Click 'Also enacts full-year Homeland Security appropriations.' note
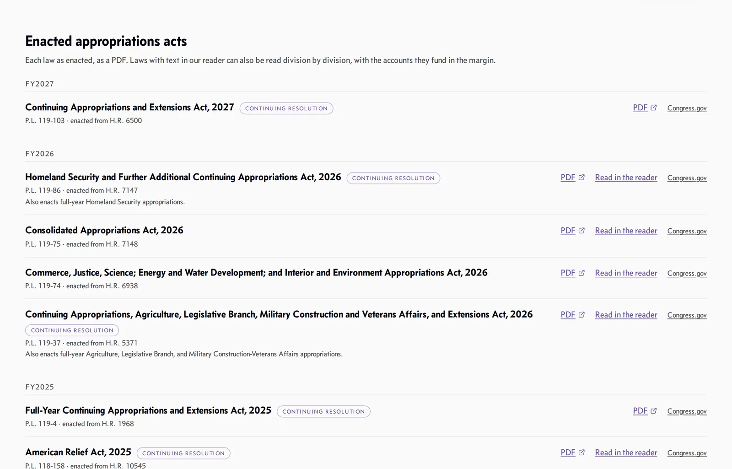Image resolution: width=732 pixels, height=469 pixels. 105,202
